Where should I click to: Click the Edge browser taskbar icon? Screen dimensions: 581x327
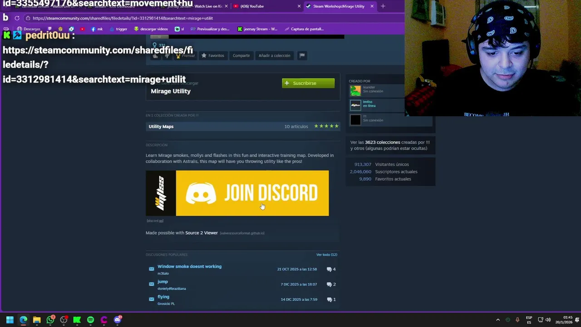[23, 320]
